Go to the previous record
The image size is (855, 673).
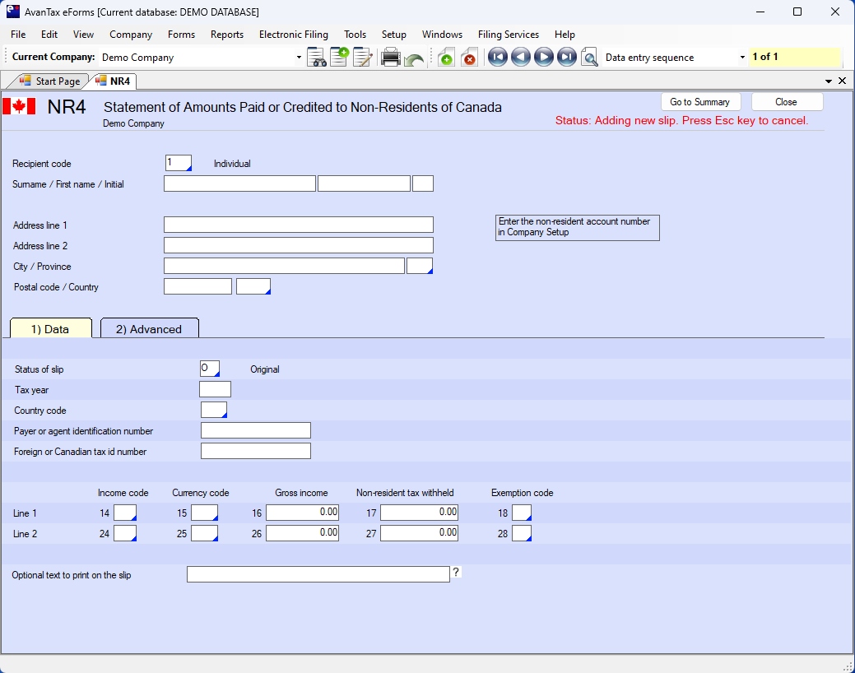[520, 58]
